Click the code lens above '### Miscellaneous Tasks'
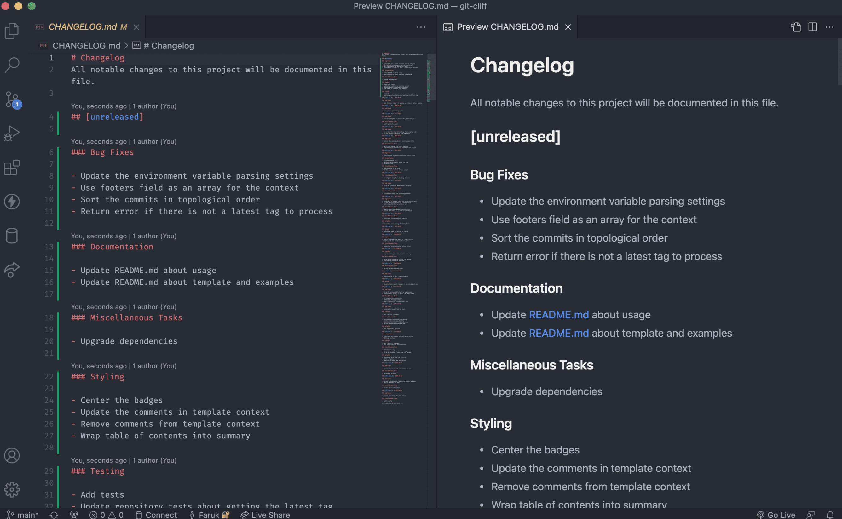This screenshot has width=842, height=519. point(124,307)
